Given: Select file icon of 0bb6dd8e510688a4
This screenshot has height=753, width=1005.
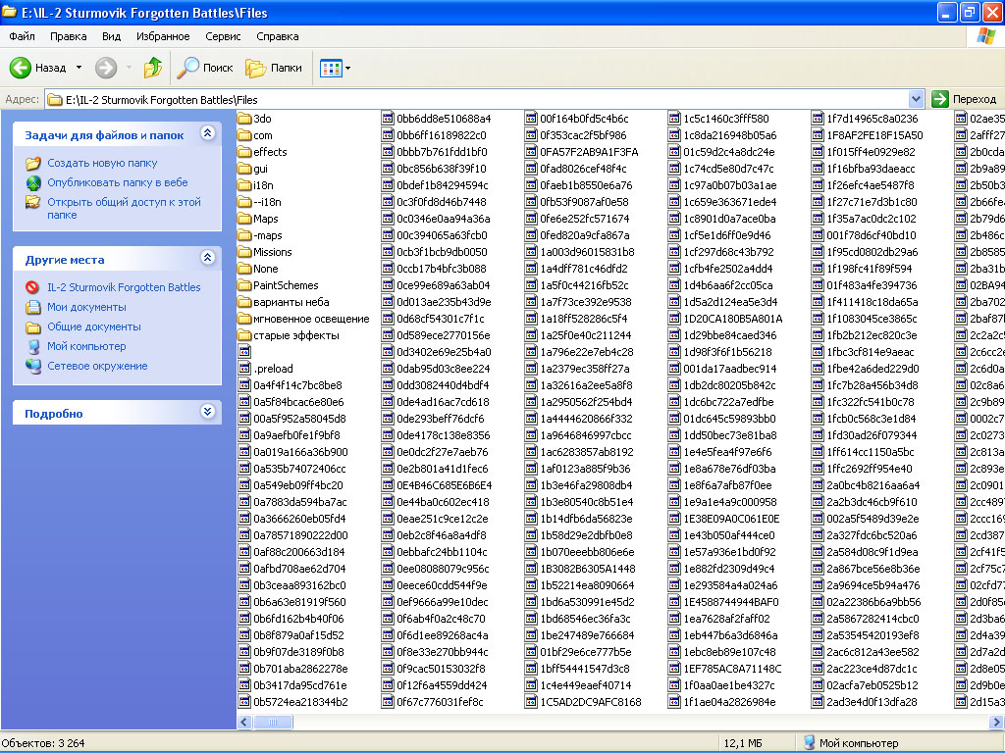Looking at the screenshot, I should [388, 119].
